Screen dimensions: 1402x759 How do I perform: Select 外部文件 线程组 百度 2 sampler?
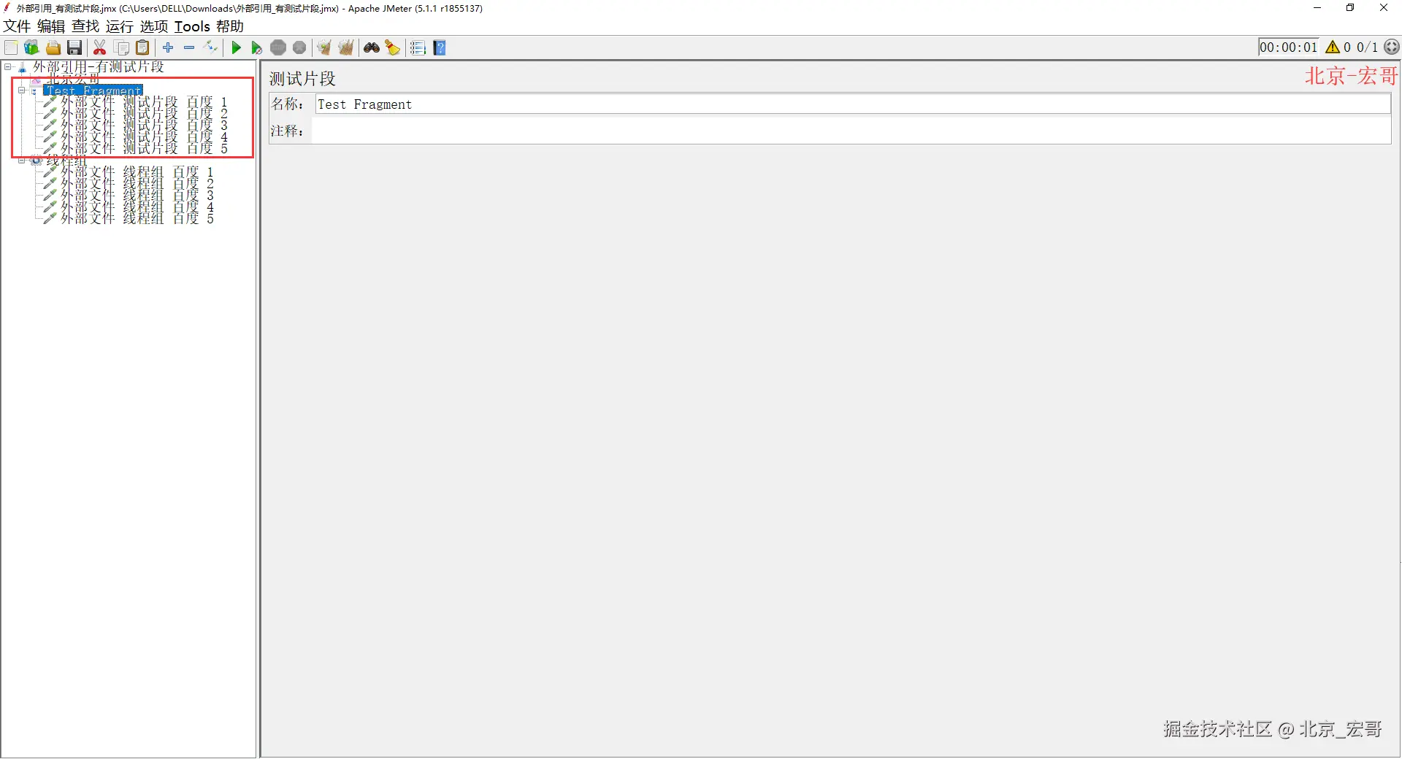pyautogui.click(x=137, y=184)
